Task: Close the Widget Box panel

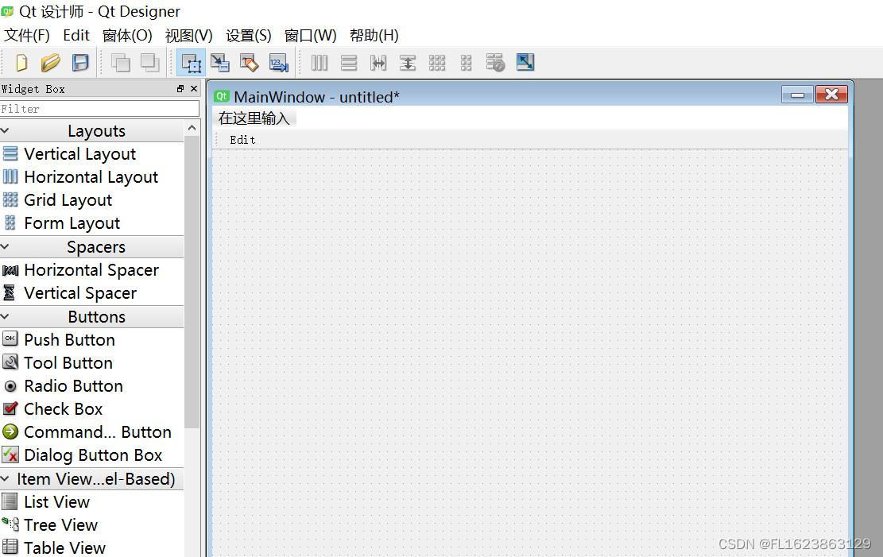Action: tap(194, 88)
